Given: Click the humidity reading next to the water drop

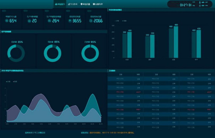Looking at the screenshot, I should 205,6.
